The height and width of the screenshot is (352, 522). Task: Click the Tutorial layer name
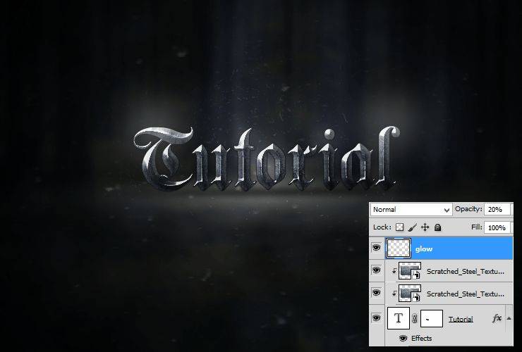click(461, 320)
